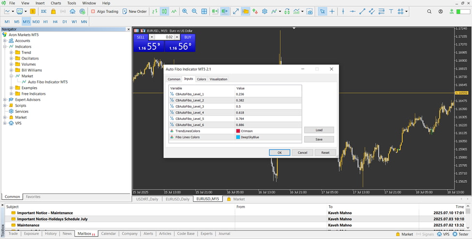Click the screenshot camera icon
This screenshot has width=472, height=239.
[x=309, y=12]
